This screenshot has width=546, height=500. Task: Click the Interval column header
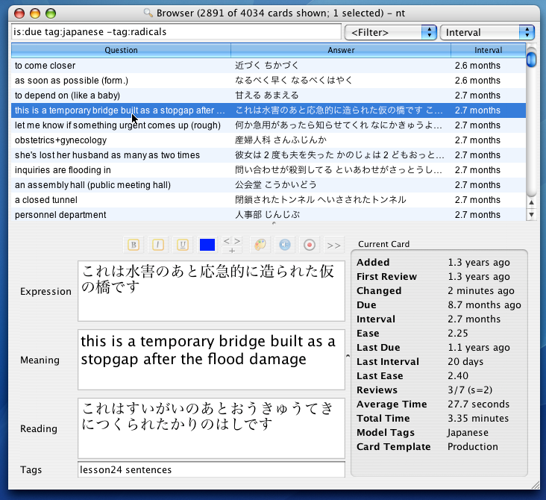488,50
